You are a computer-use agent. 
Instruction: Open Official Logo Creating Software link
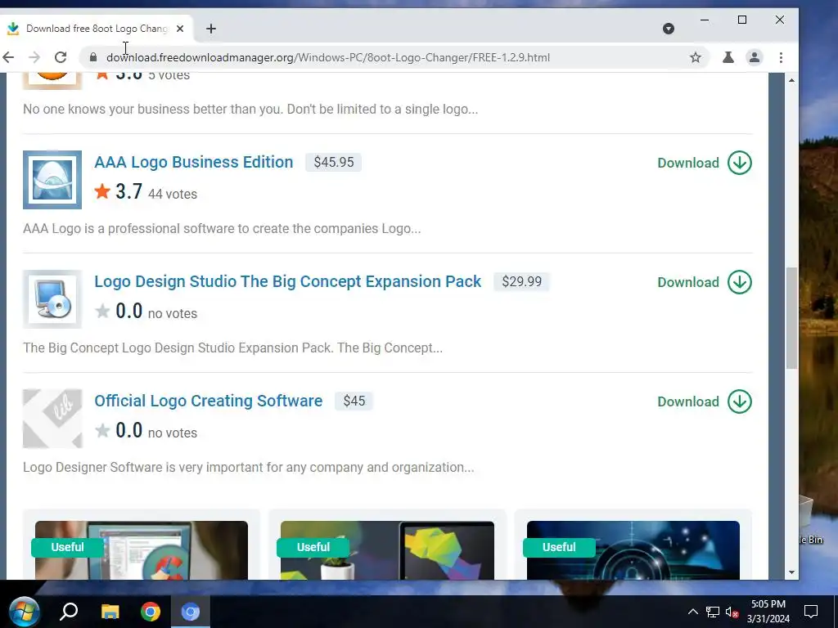(x=209, y=401)
